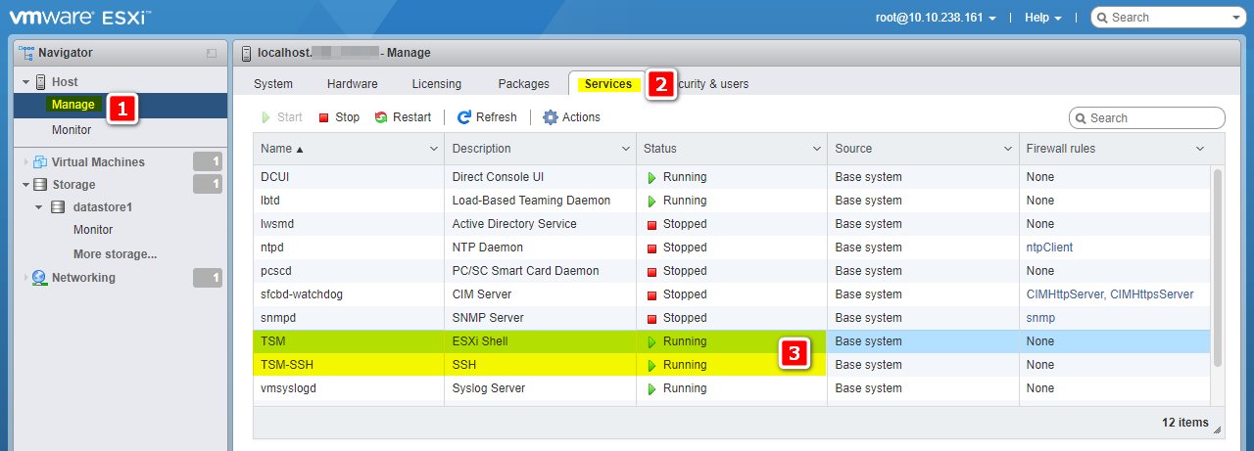Click the datastore1 disk icon

[59, 207]
